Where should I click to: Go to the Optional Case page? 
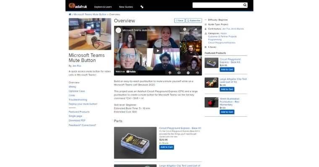(x=77, y=91)
